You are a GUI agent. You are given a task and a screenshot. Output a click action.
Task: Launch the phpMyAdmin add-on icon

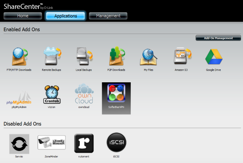(19, 98)
